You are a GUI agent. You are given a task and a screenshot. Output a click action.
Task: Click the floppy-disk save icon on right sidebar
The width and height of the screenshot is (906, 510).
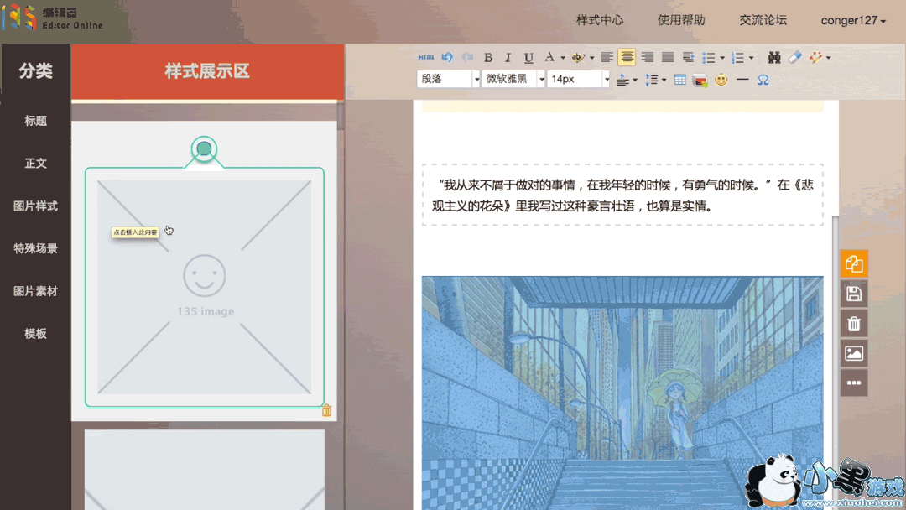tap(854, 294)
